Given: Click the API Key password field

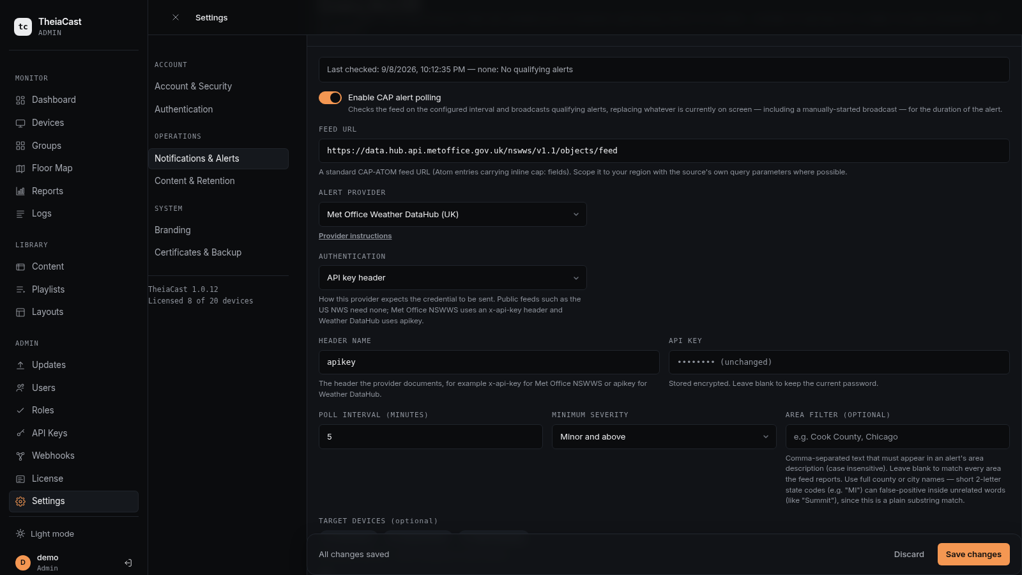Looking at the screenshot, I should point(839,362).
